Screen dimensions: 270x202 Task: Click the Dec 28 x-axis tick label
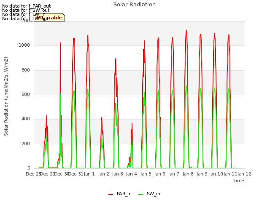coord(33,174)
